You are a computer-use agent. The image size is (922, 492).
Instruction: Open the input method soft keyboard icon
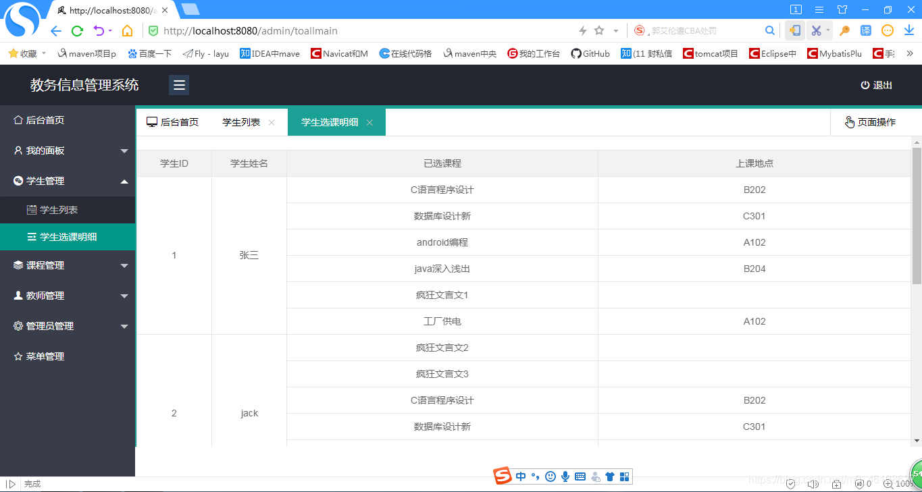click(x=580, y=476)
